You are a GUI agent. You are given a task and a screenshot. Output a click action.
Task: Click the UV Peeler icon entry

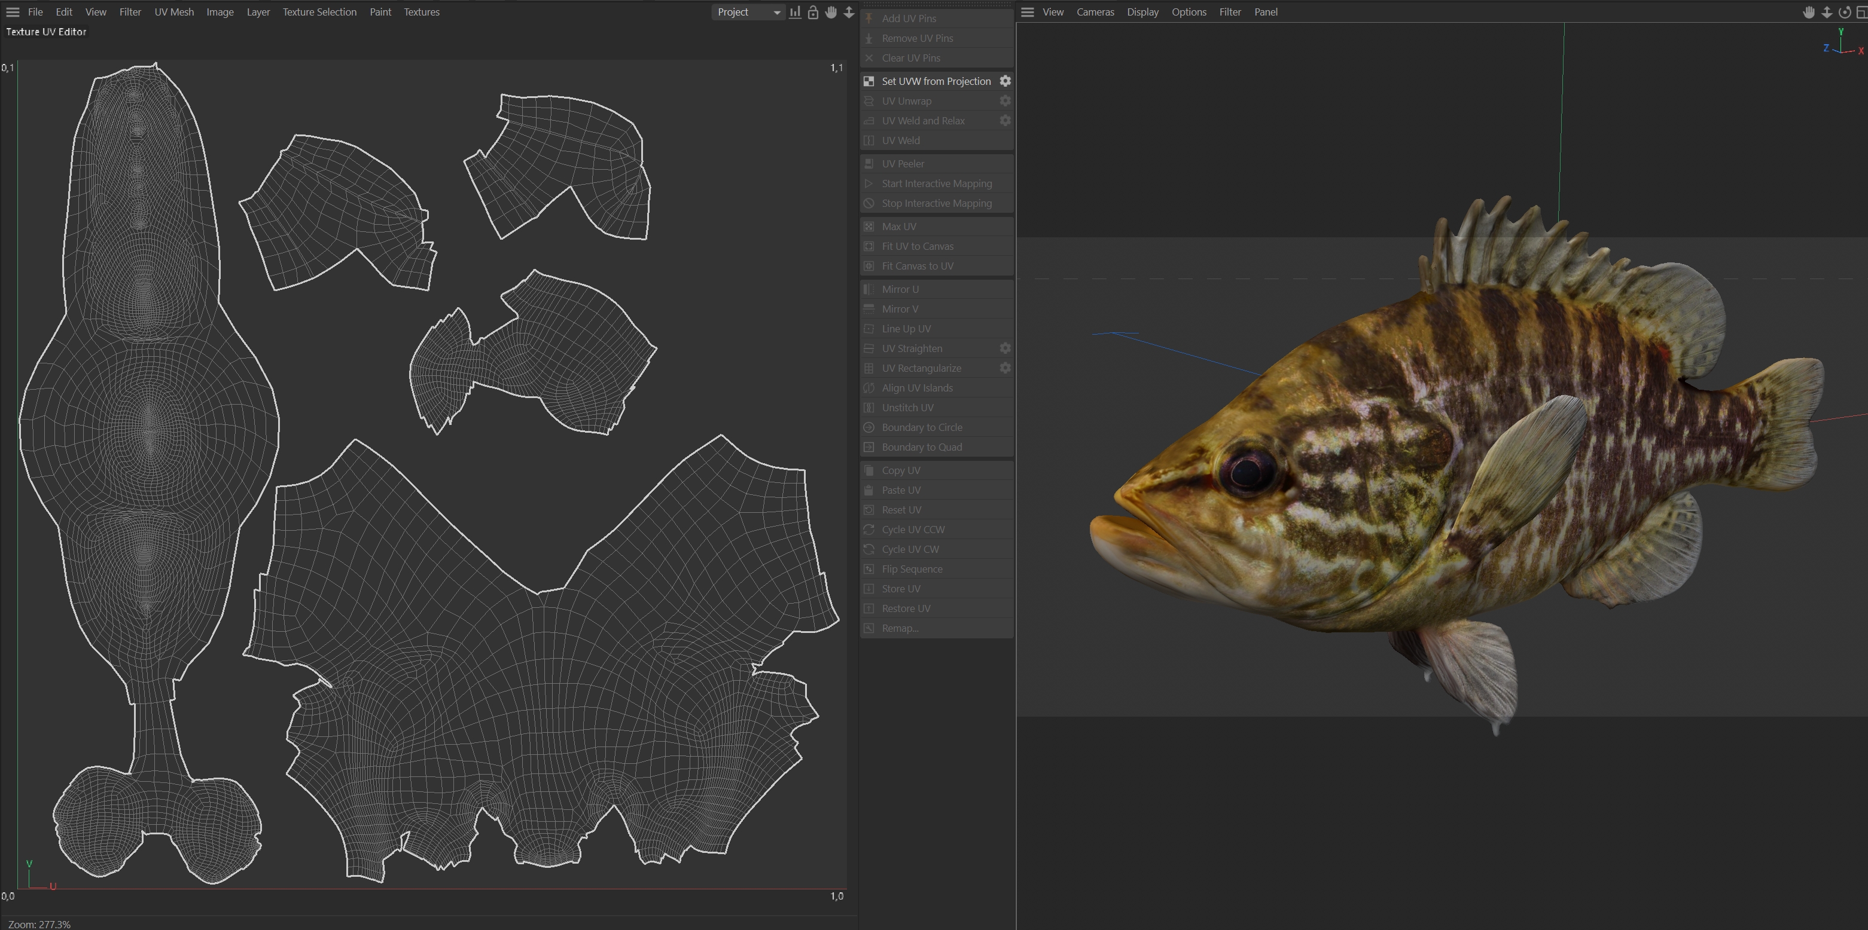pyautogui.click(x=869, y=164)
